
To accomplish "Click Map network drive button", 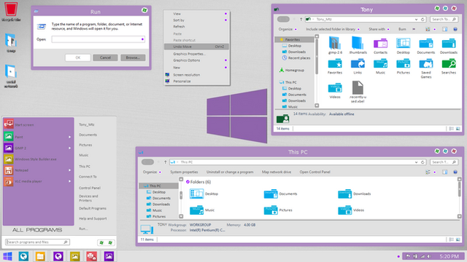I will [277, 172].
